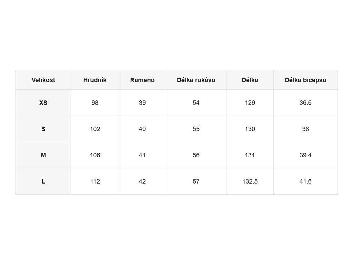
Task: Select sleeve length 57 cell
Action: pyautogui.click(x=196, y=181)
